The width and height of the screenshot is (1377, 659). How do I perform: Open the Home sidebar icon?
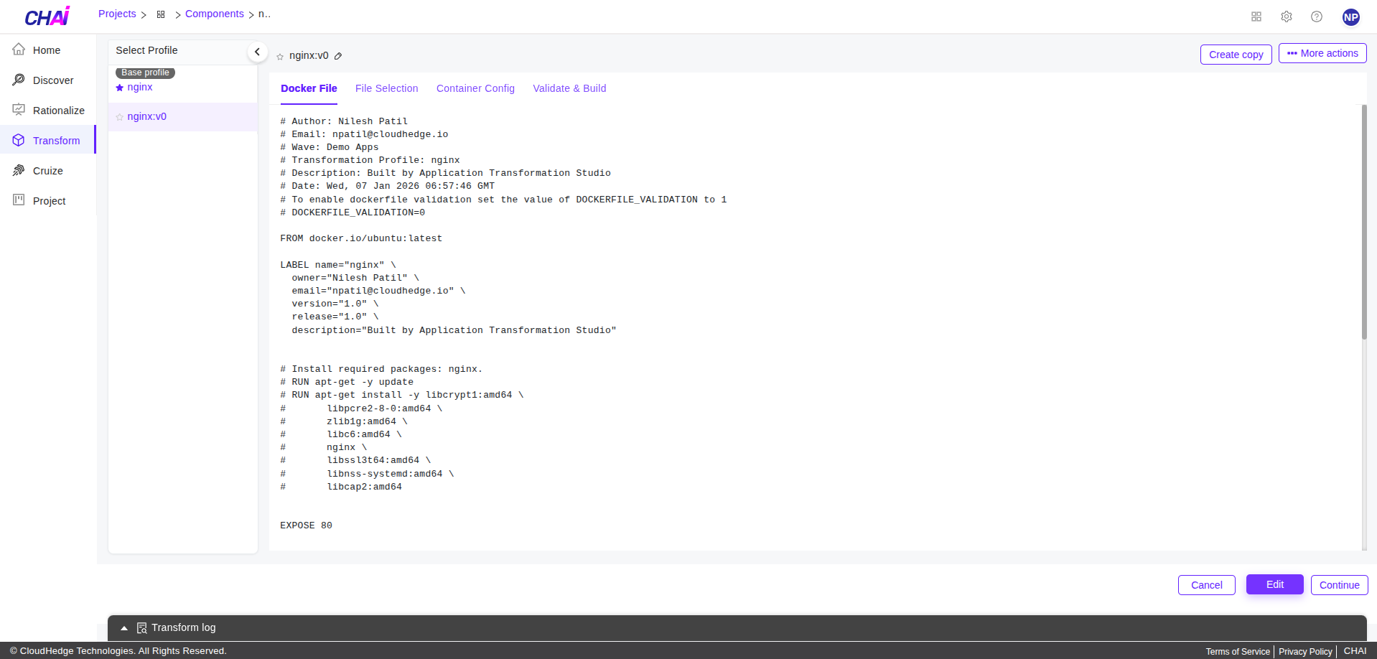click(19, 50)
